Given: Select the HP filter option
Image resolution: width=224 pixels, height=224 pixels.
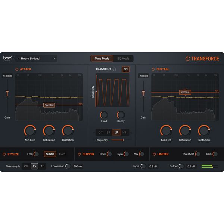Looking at the screenshot, I should click(124, 133).
